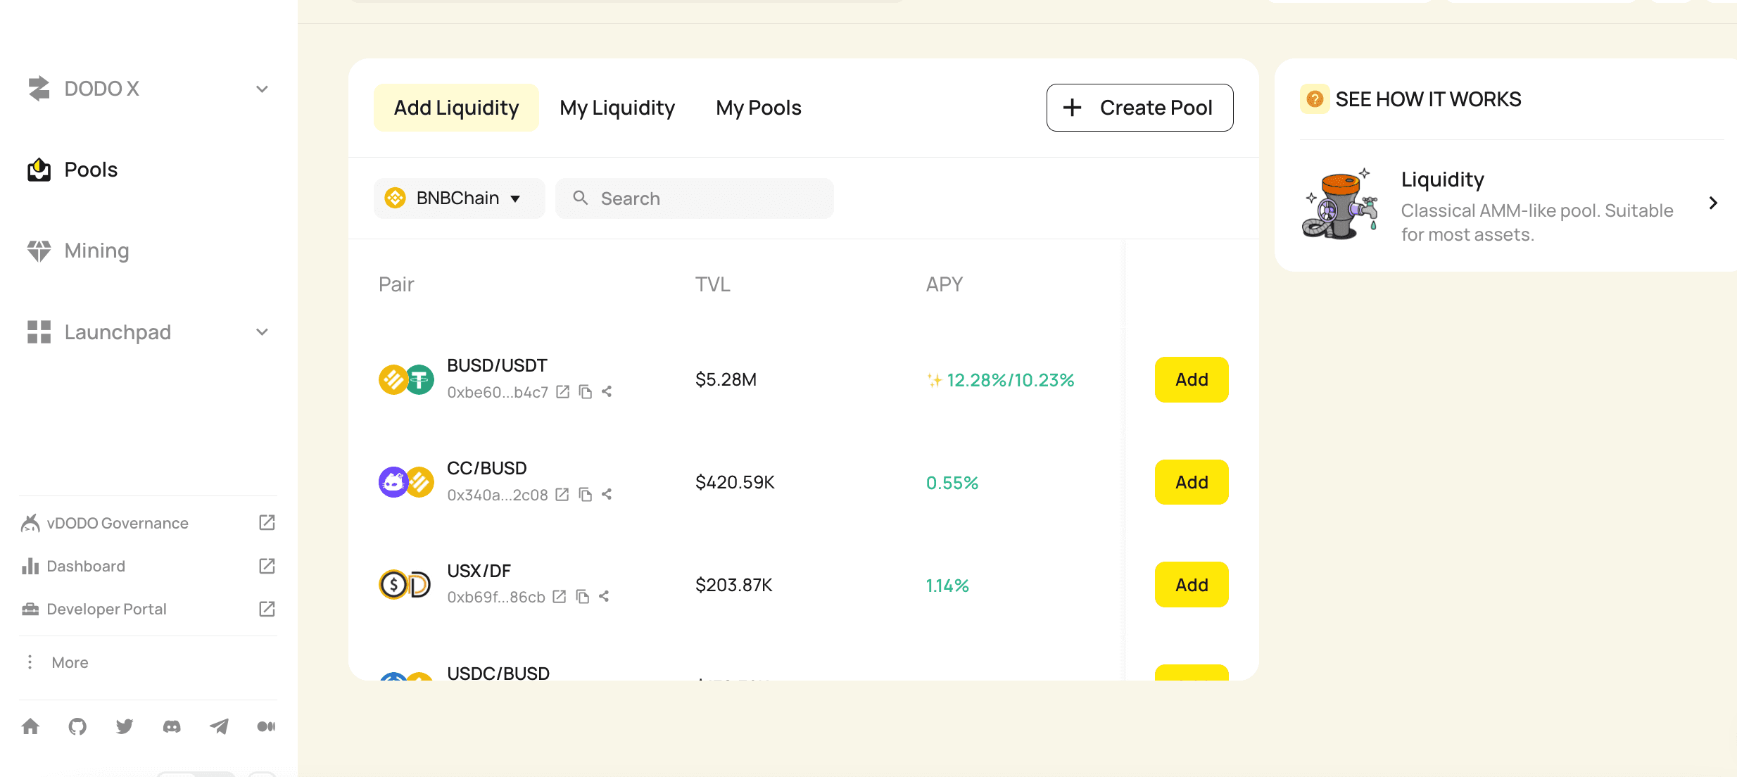Click the 0xb69f...86cb address text

point(496,598)
